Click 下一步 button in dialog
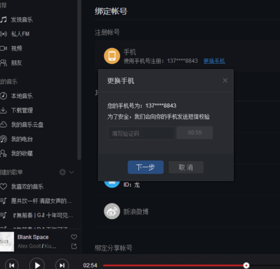Image resolution: width=280 pixels, height=269 pixels. (x=146, y=167)
